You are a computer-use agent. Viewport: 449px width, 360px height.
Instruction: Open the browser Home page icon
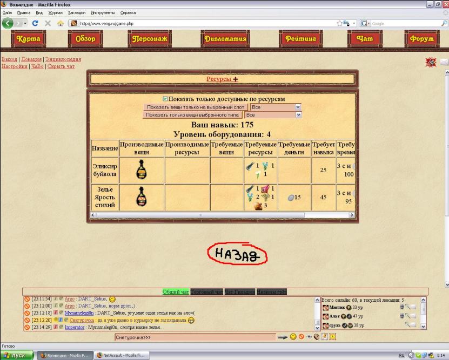[x=60, y=23]
